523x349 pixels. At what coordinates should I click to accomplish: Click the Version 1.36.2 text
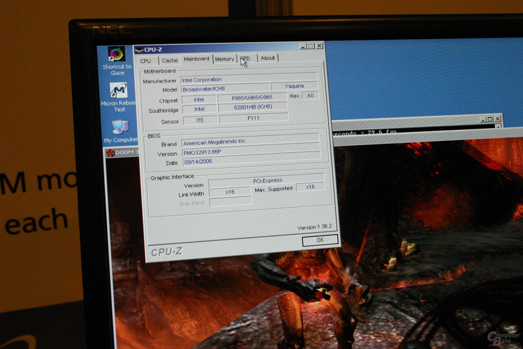(x=314, y=227)
